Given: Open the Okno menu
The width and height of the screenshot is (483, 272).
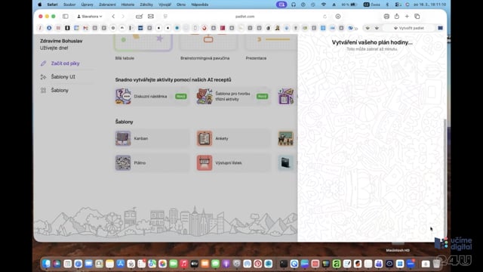Looking at the screenshot, I should 181,5.
